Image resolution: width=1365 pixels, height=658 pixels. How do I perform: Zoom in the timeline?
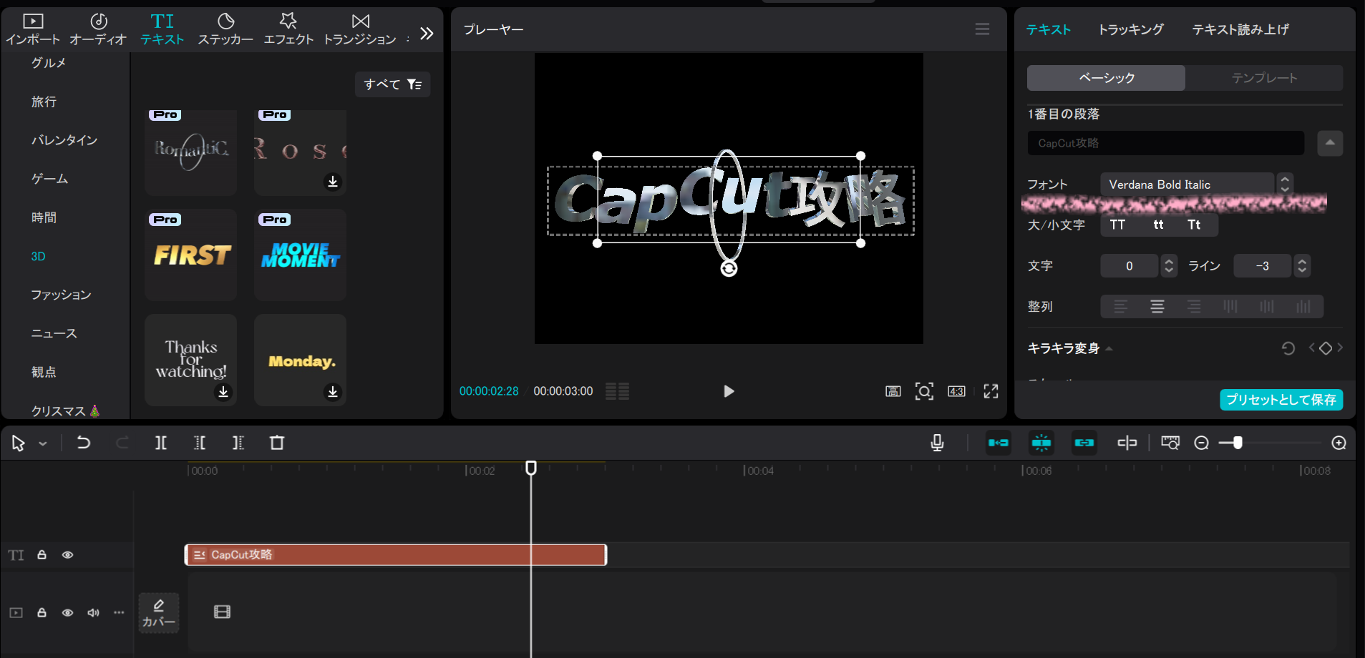point(1339,443)
